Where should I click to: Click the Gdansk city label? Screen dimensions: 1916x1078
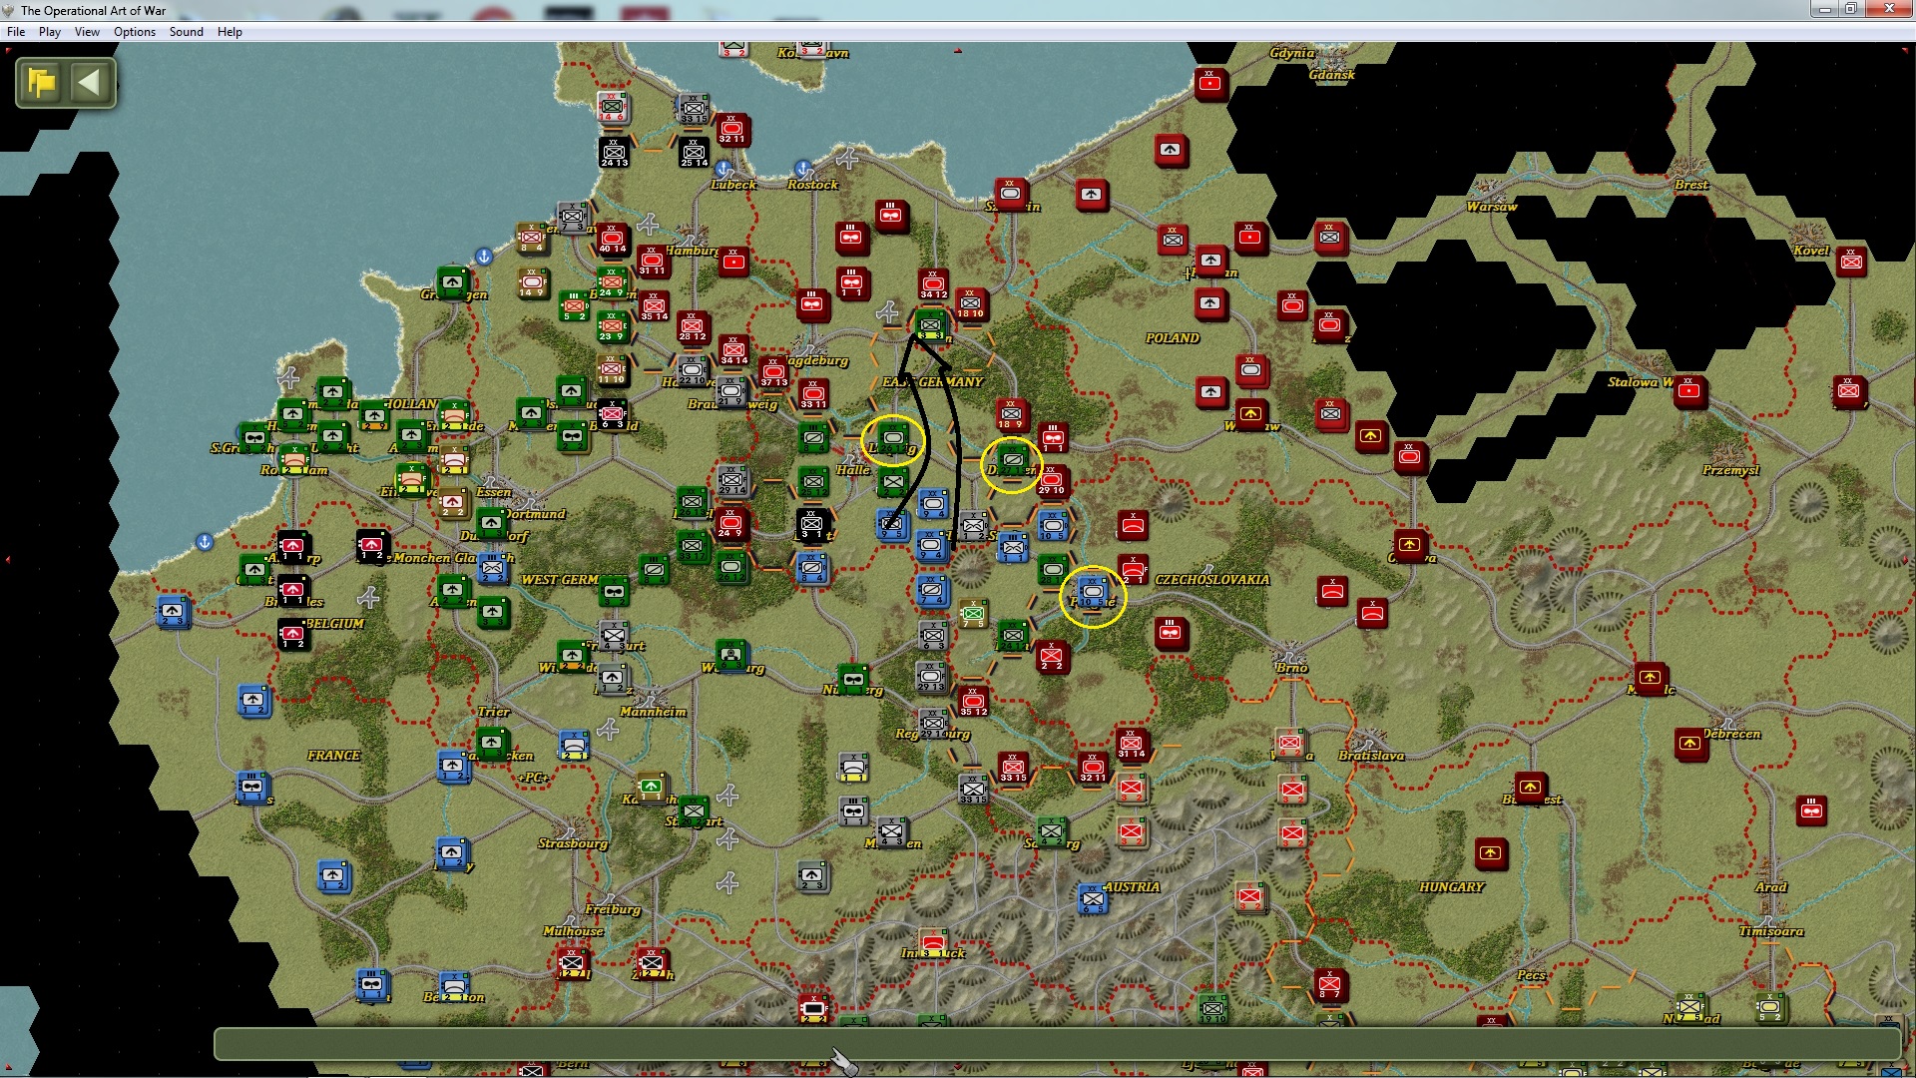tap(1332, 75)
